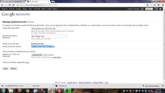165x93 pixels.
Task: Click the tools app icon in taskbar
Action: (x=43, y=91)
